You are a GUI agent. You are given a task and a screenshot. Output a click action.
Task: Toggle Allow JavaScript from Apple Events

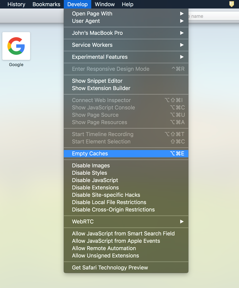[126, 241]
